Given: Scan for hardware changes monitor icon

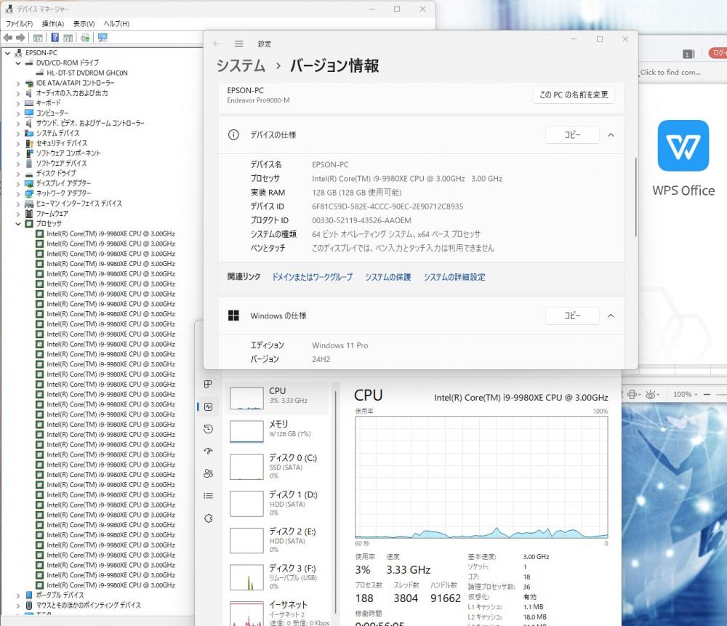Looking at the screenshot, I should pos(103,38).
